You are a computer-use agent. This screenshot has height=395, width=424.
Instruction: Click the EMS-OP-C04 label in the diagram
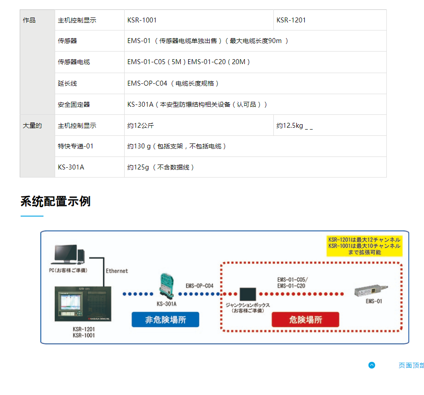[199, 286]
